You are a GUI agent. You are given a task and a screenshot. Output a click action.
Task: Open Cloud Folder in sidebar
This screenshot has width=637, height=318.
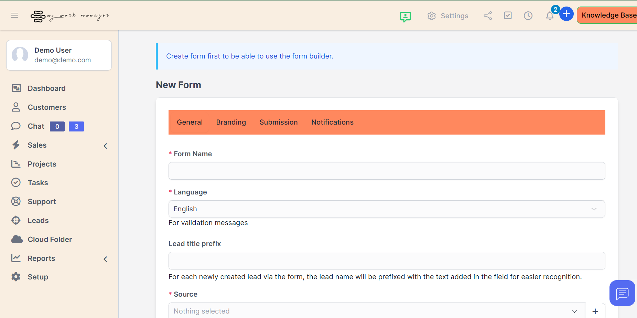pyautogui.click(x=50, y=240)
